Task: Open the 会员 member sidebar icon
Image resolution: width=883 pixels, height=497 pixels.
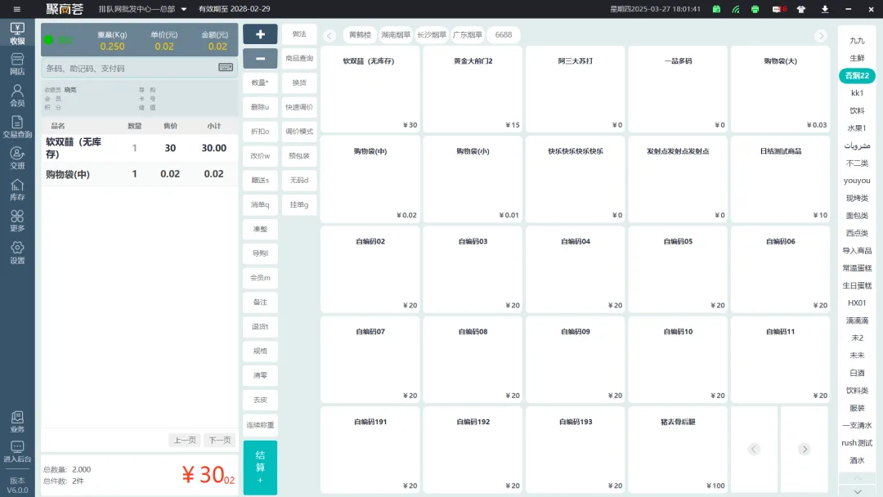Action: pyautogui.click(x=16, y=96)
